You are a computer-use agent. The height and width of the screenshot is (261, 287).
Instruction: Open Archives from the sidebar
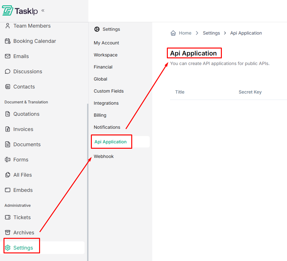coord(24,232)
